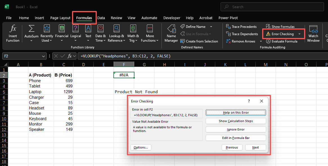Click the Trace Precedents icon
Viewport: 328px width, 166px height.
241,26
